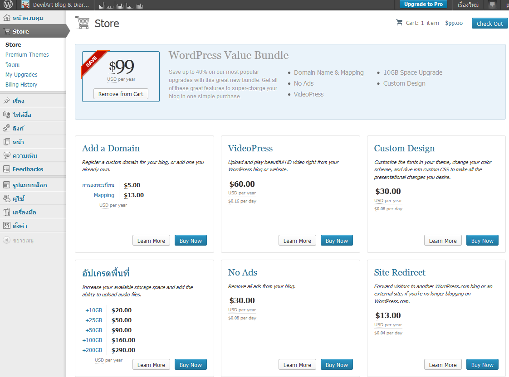Click the Site Redirect card title
509x377 pixels.
point(400,272)
